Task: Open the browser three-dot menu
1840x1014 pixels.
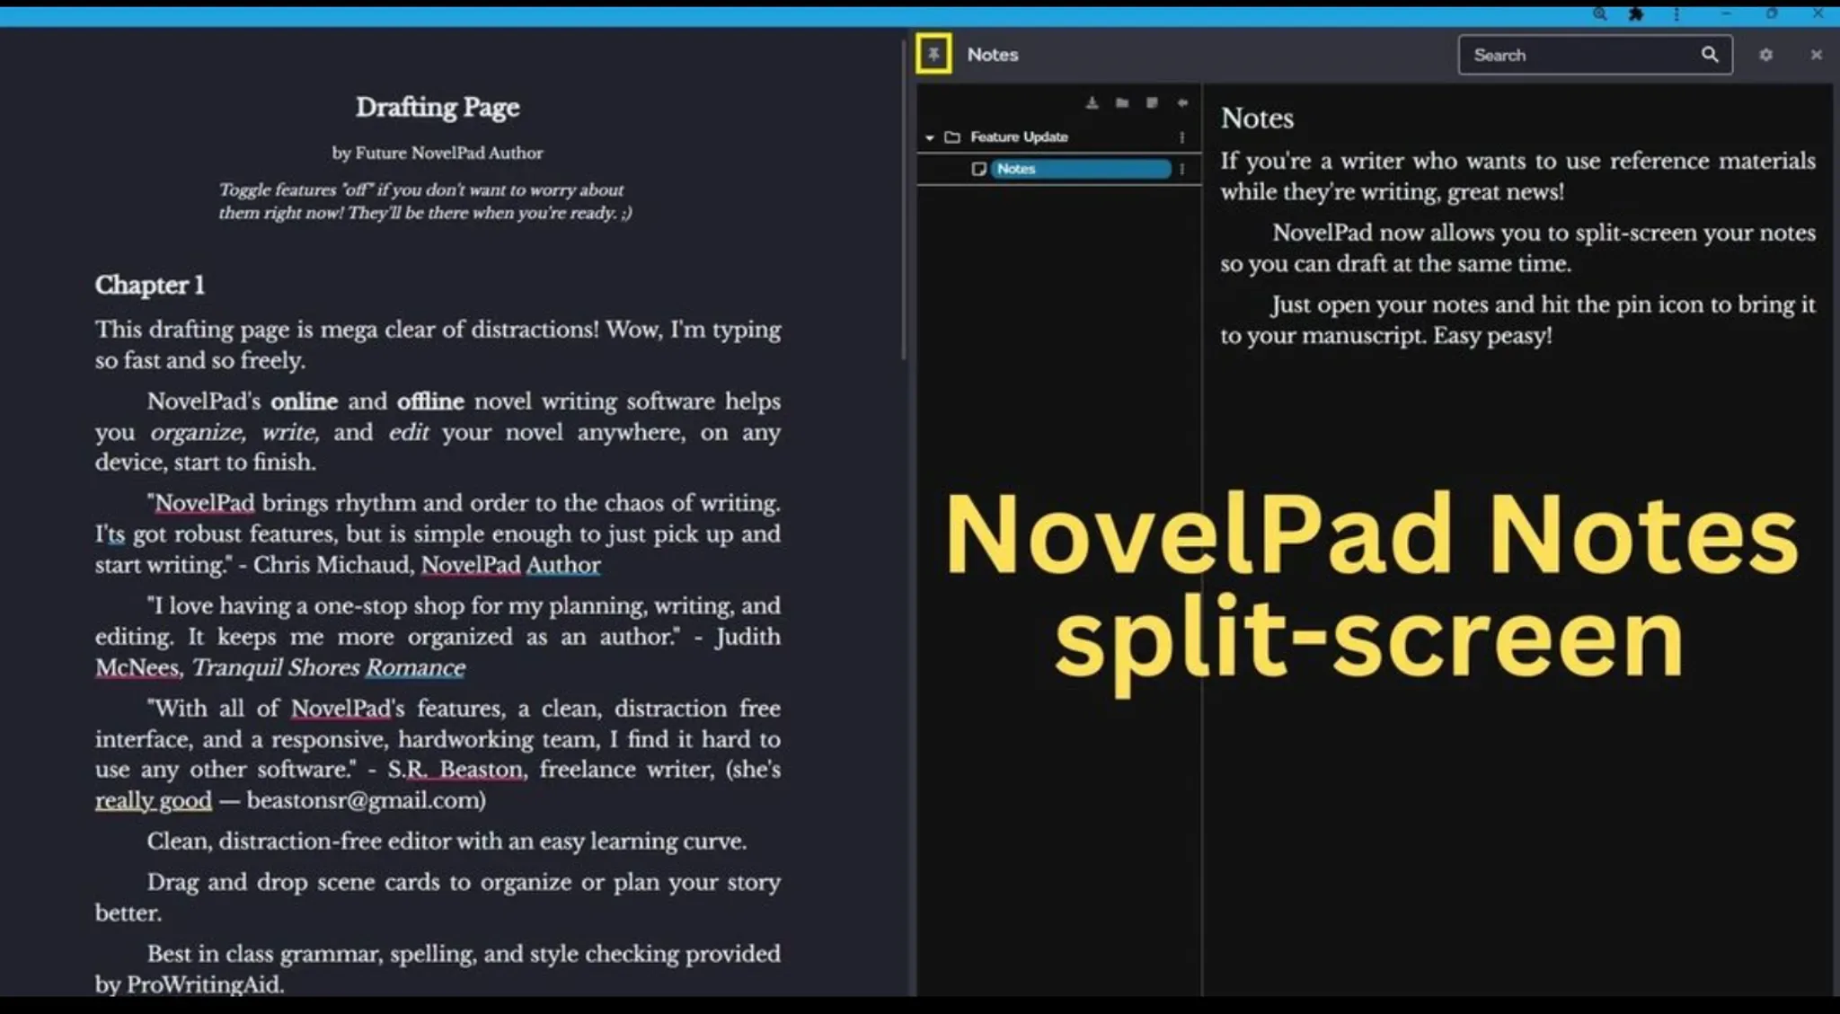Action: (1676, 13)
